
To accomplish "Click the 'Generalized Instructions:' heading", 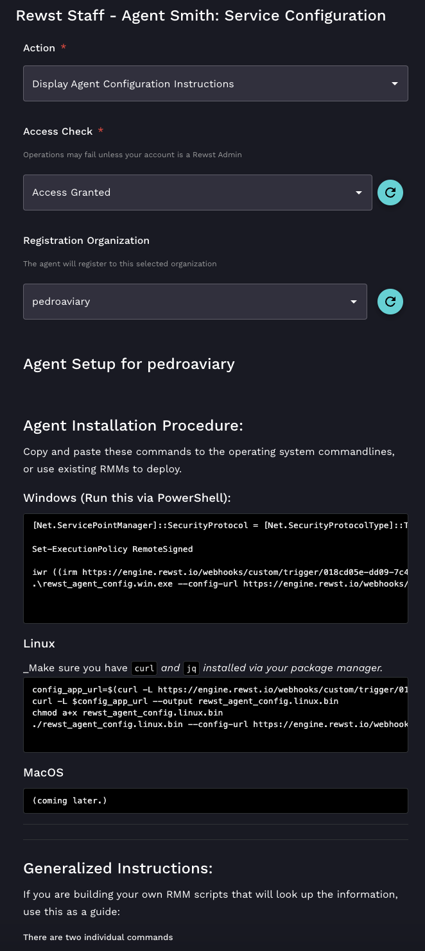I will (117, 868).
